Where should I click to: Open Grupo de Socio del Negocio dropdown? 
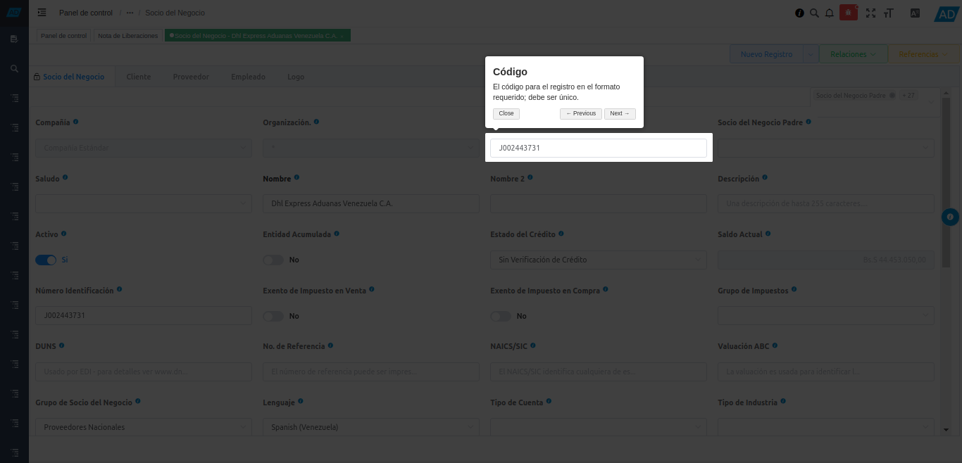coord(144,427)
